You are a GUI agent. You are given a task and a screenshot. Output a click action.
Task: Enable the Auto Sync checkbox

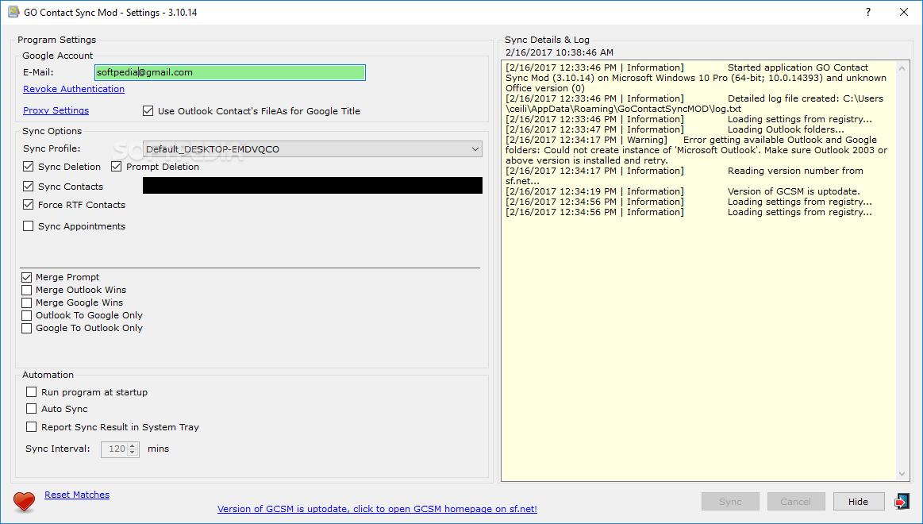31,409
